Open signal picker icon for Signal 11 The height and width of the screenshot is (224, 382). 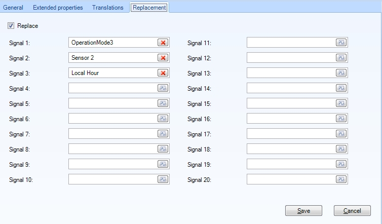tap(341, 43)
